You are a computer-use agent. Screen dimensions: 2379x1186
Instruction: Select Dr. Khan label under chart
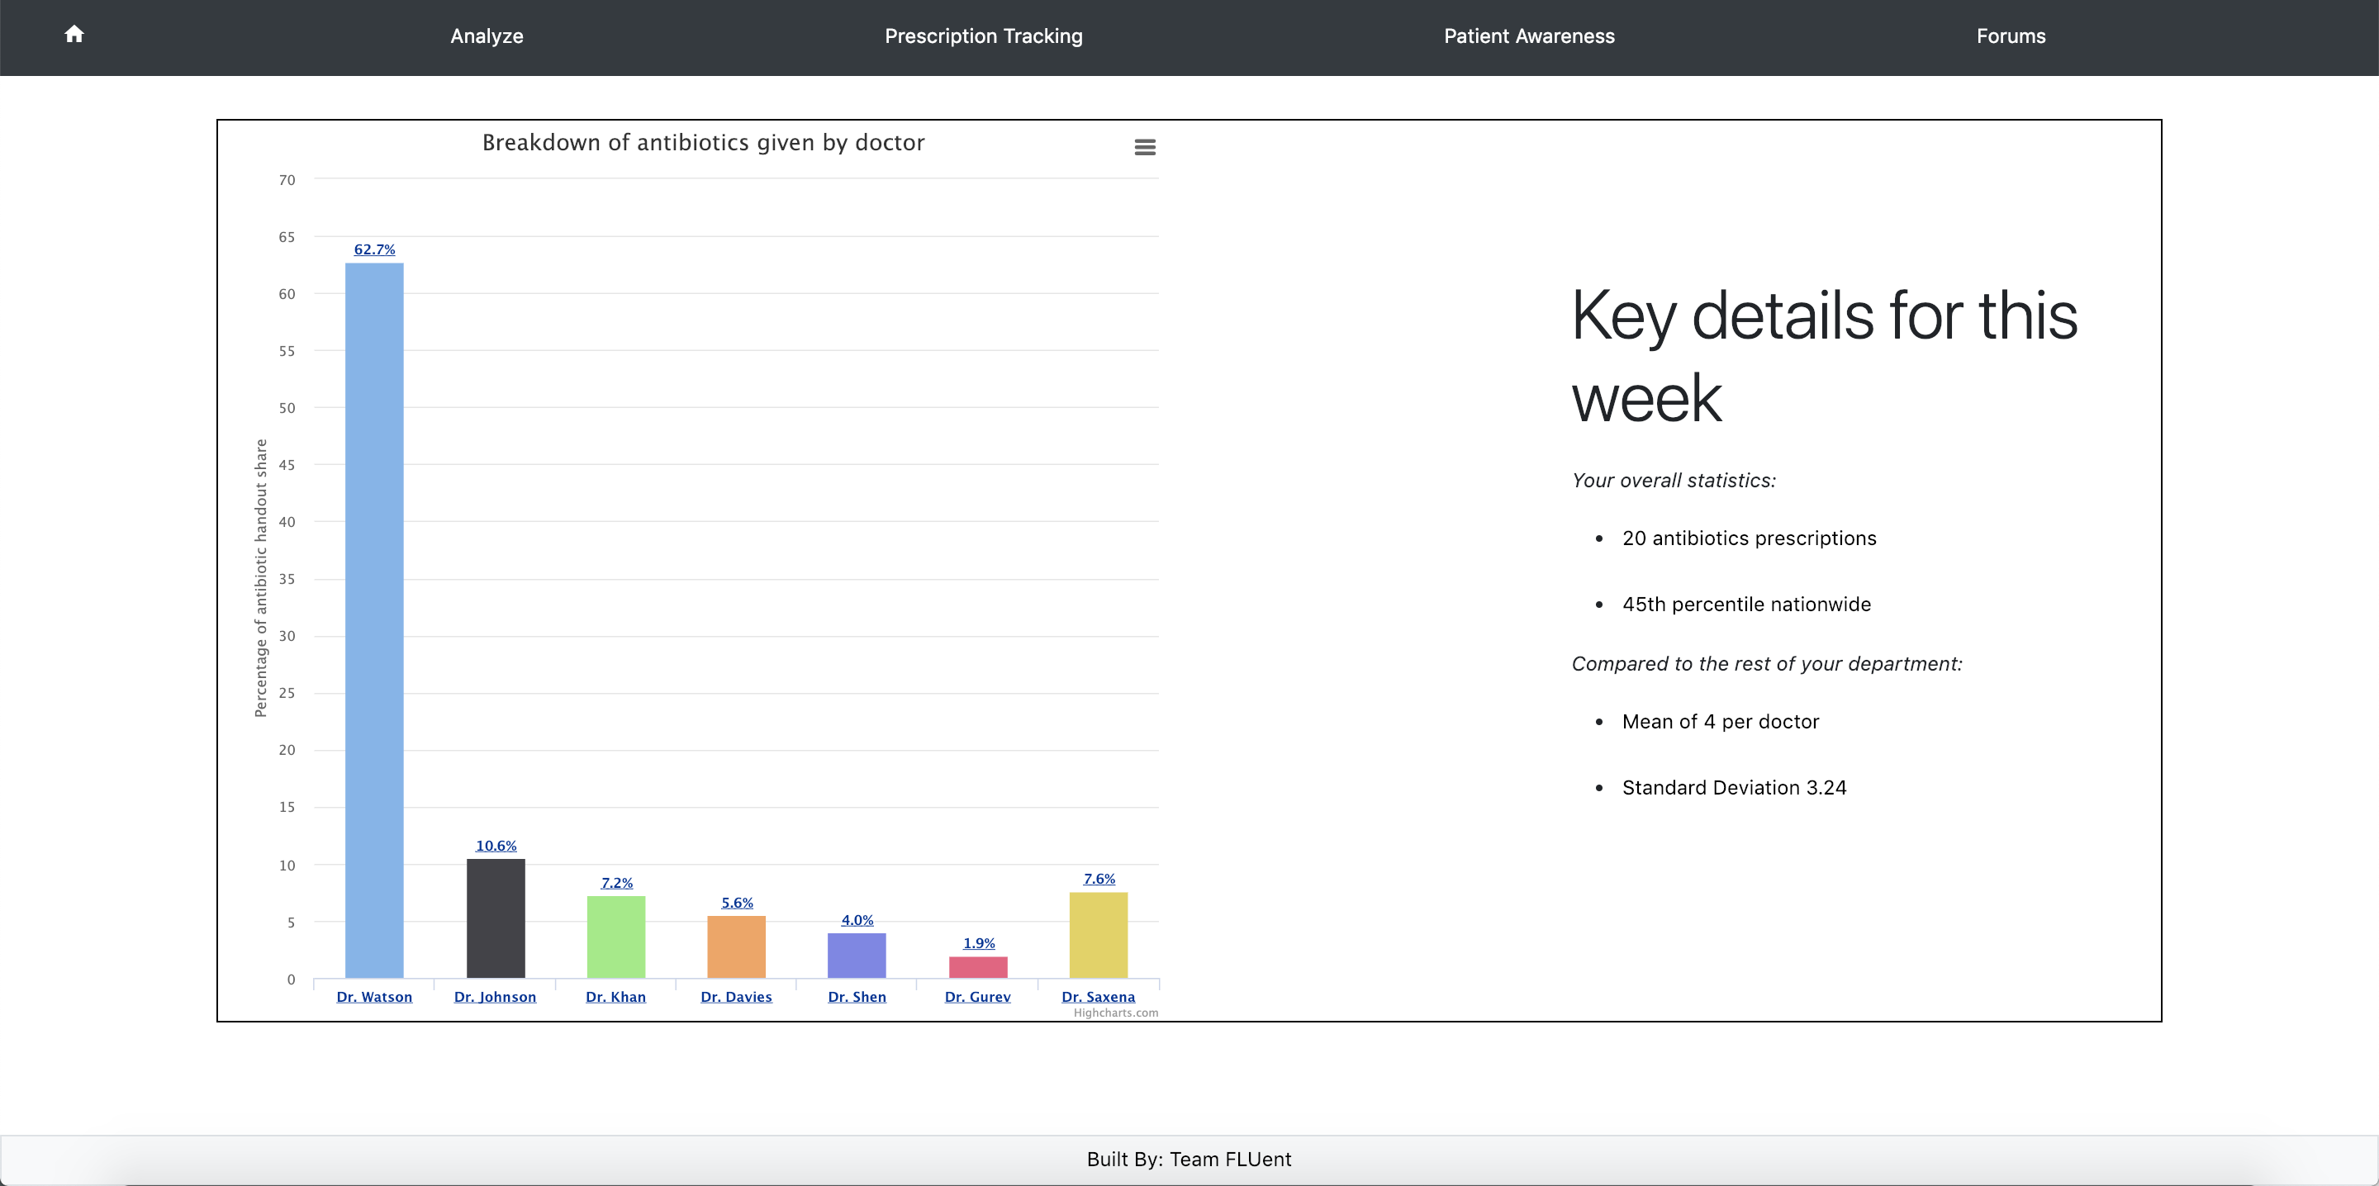click(x=615, y=997)
